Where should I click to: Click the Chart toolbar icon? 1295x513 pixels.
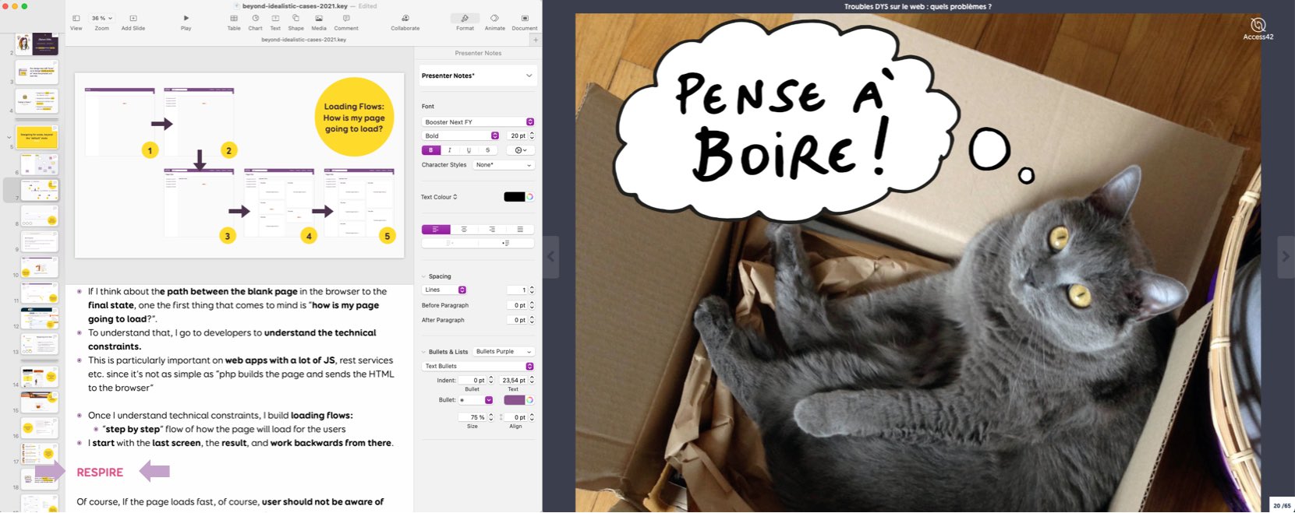coord(255,19)
